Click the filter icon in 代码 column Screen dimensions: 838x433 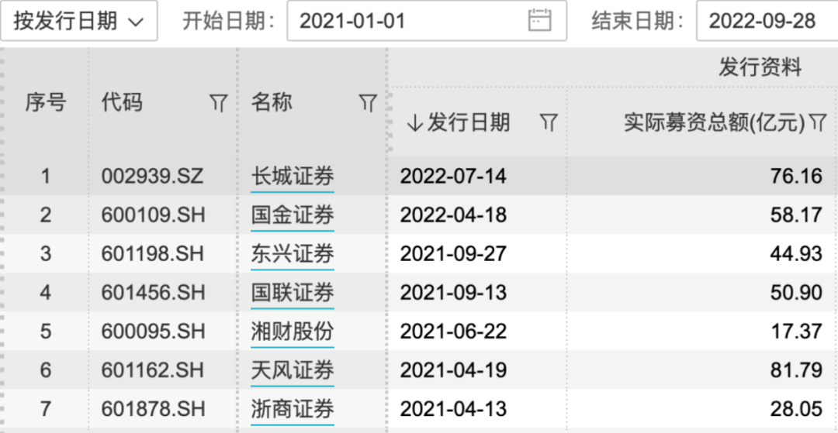coord(219,103)
